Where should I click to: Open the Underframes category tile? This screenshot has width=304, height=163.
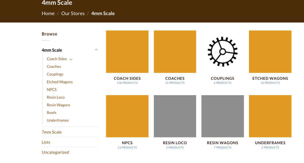tap(270, 116)
